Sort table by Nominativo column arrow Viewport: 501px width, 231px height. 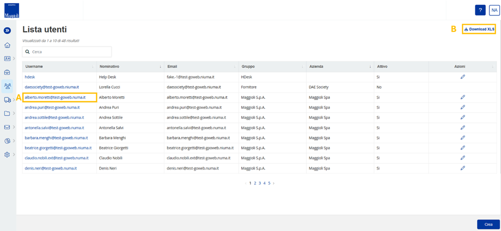pyautogui.click(x=160, y=67)
